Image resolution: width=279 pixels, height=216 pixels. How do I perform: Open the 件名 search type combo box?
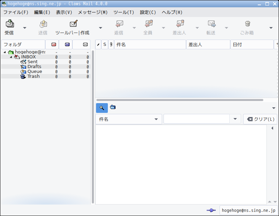tap(129, 119)
